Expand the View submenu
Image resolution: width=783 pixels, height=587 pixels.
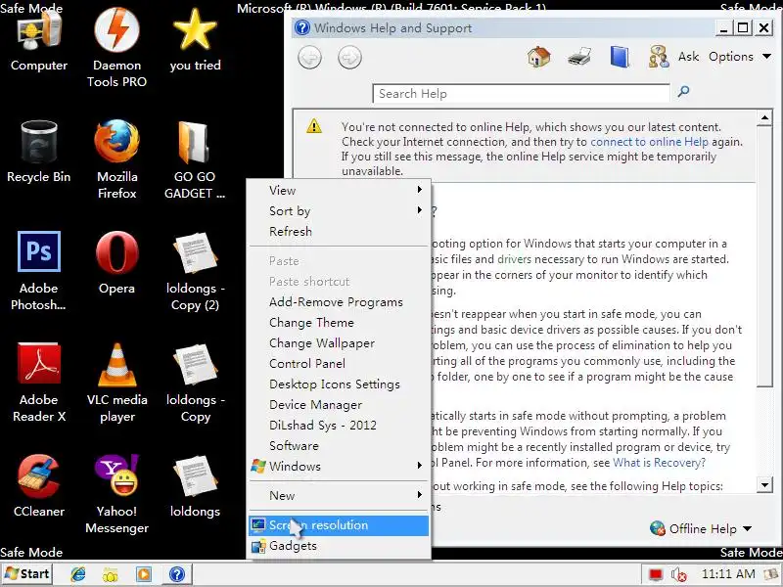pos(339,190)
